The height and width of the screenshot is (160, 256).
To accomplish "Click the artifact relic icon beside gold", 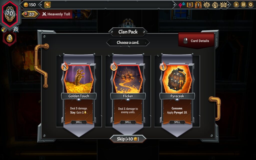I will click(x=47, y=5).
